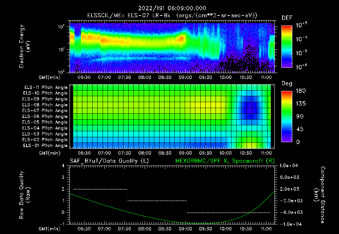Click the ELS-09 Pitch Angle row label
Screen dimensions: 339x234
point(45,99)
